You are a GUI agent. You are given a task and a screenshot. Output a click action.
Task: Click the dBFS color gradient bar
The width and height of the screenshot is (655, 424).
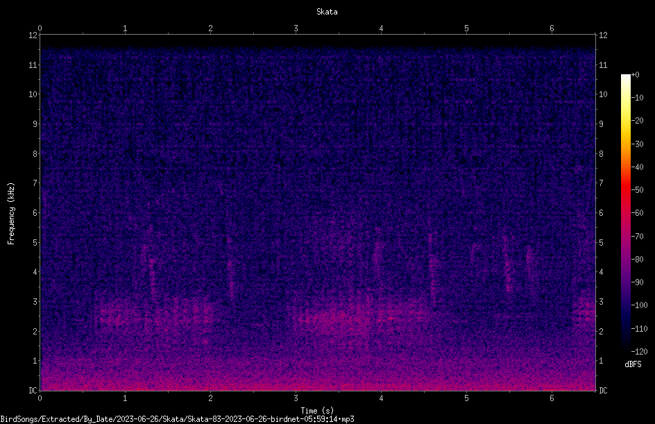pyautogui.click(x=625, y=212)
